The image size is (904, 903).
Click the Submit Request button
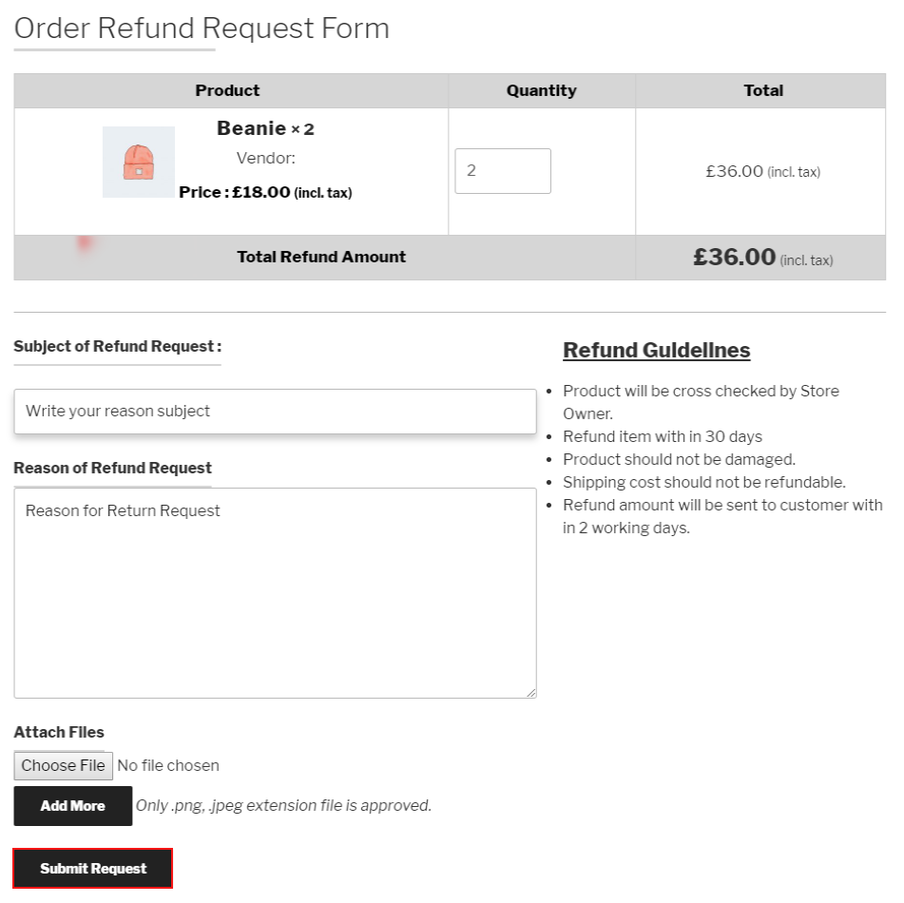(x=93, y=868)
